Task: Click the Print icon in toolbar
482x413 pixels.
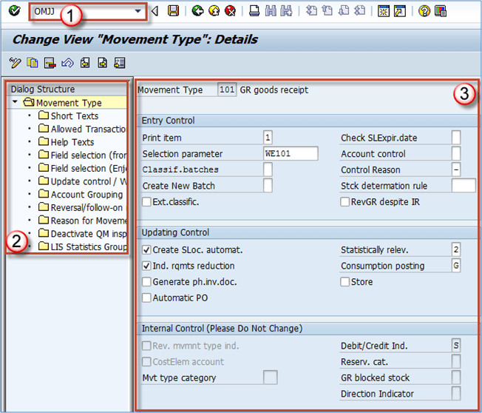Action: (x=254, y=11)
